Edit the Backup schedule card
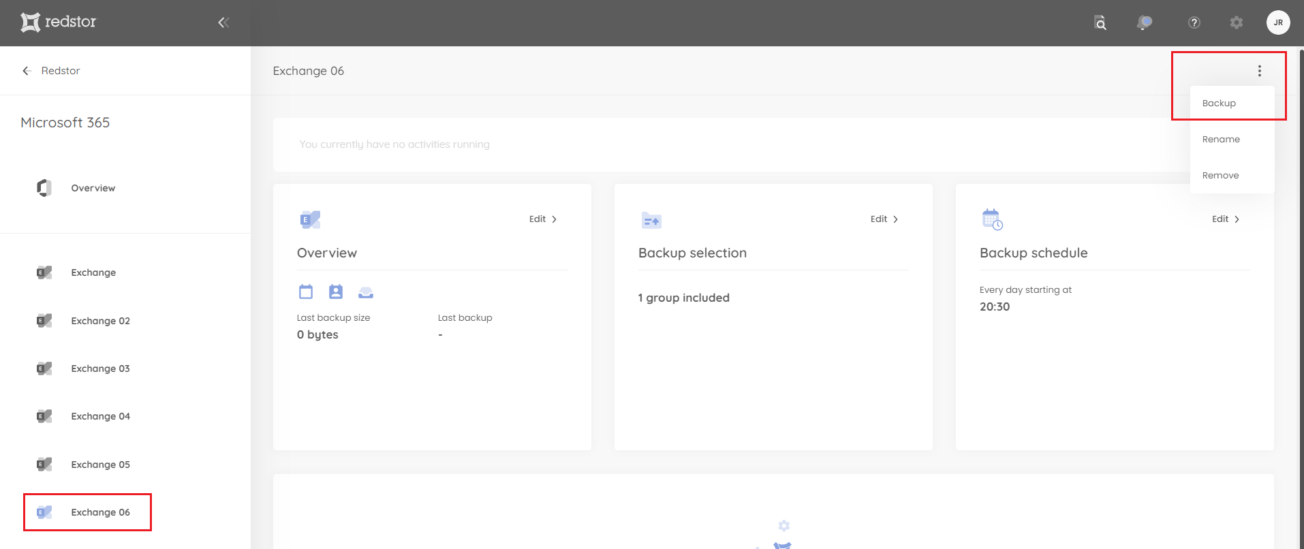 coord(1226,219)
